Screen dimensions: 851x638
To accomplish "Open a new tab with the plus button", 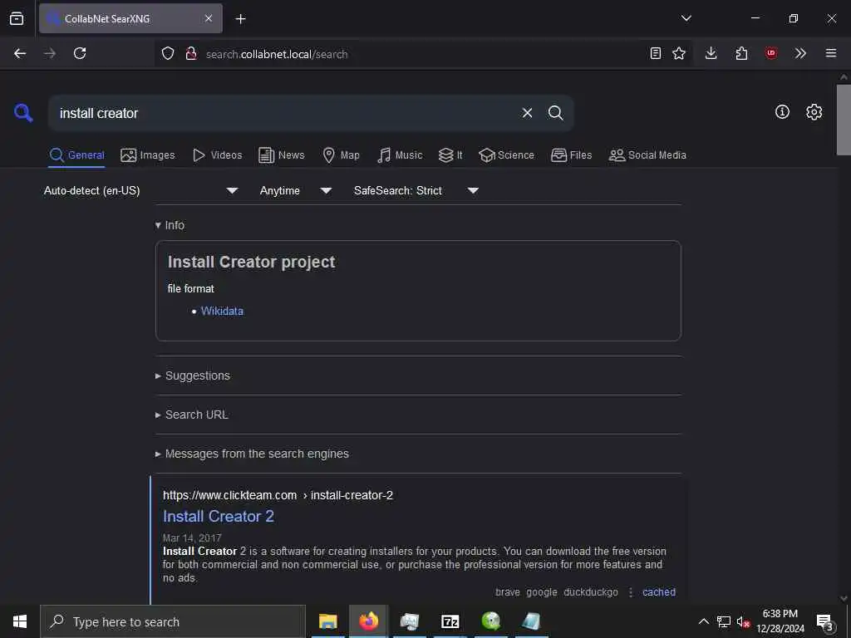I will [240, 19].
